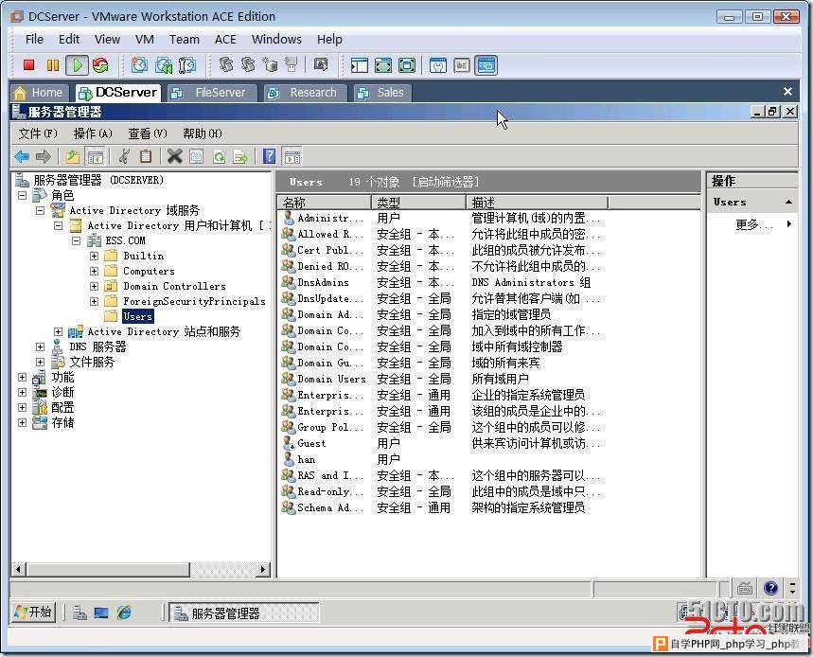Click the VMware quick switch view icon
The image size is (813, 657).
[x=407, y=64]
